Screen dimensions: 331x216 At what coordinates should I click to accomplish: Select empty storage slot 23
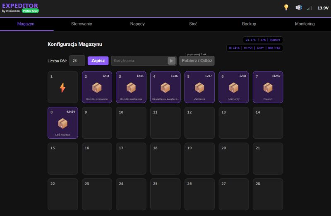[97, 194]
